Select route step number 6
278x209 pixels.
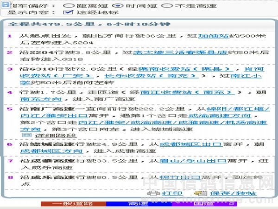10,144
